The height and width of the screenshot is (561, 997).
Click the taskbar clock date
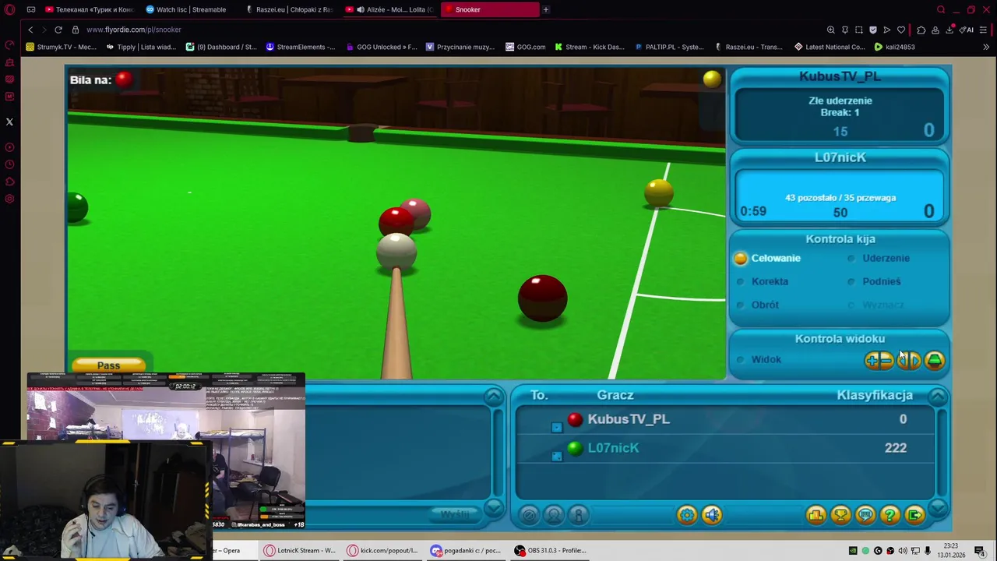[951, 551]
